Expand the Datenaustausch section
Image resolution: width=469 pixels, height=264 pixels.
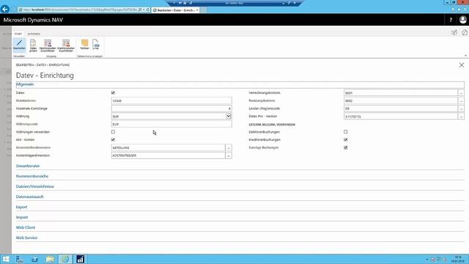[29, 197]
